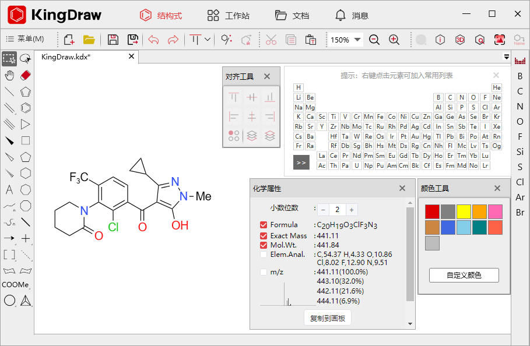Enable the Elem.Anal. checkbox
This screenshot has height=346, width=530.
(264, 253)
